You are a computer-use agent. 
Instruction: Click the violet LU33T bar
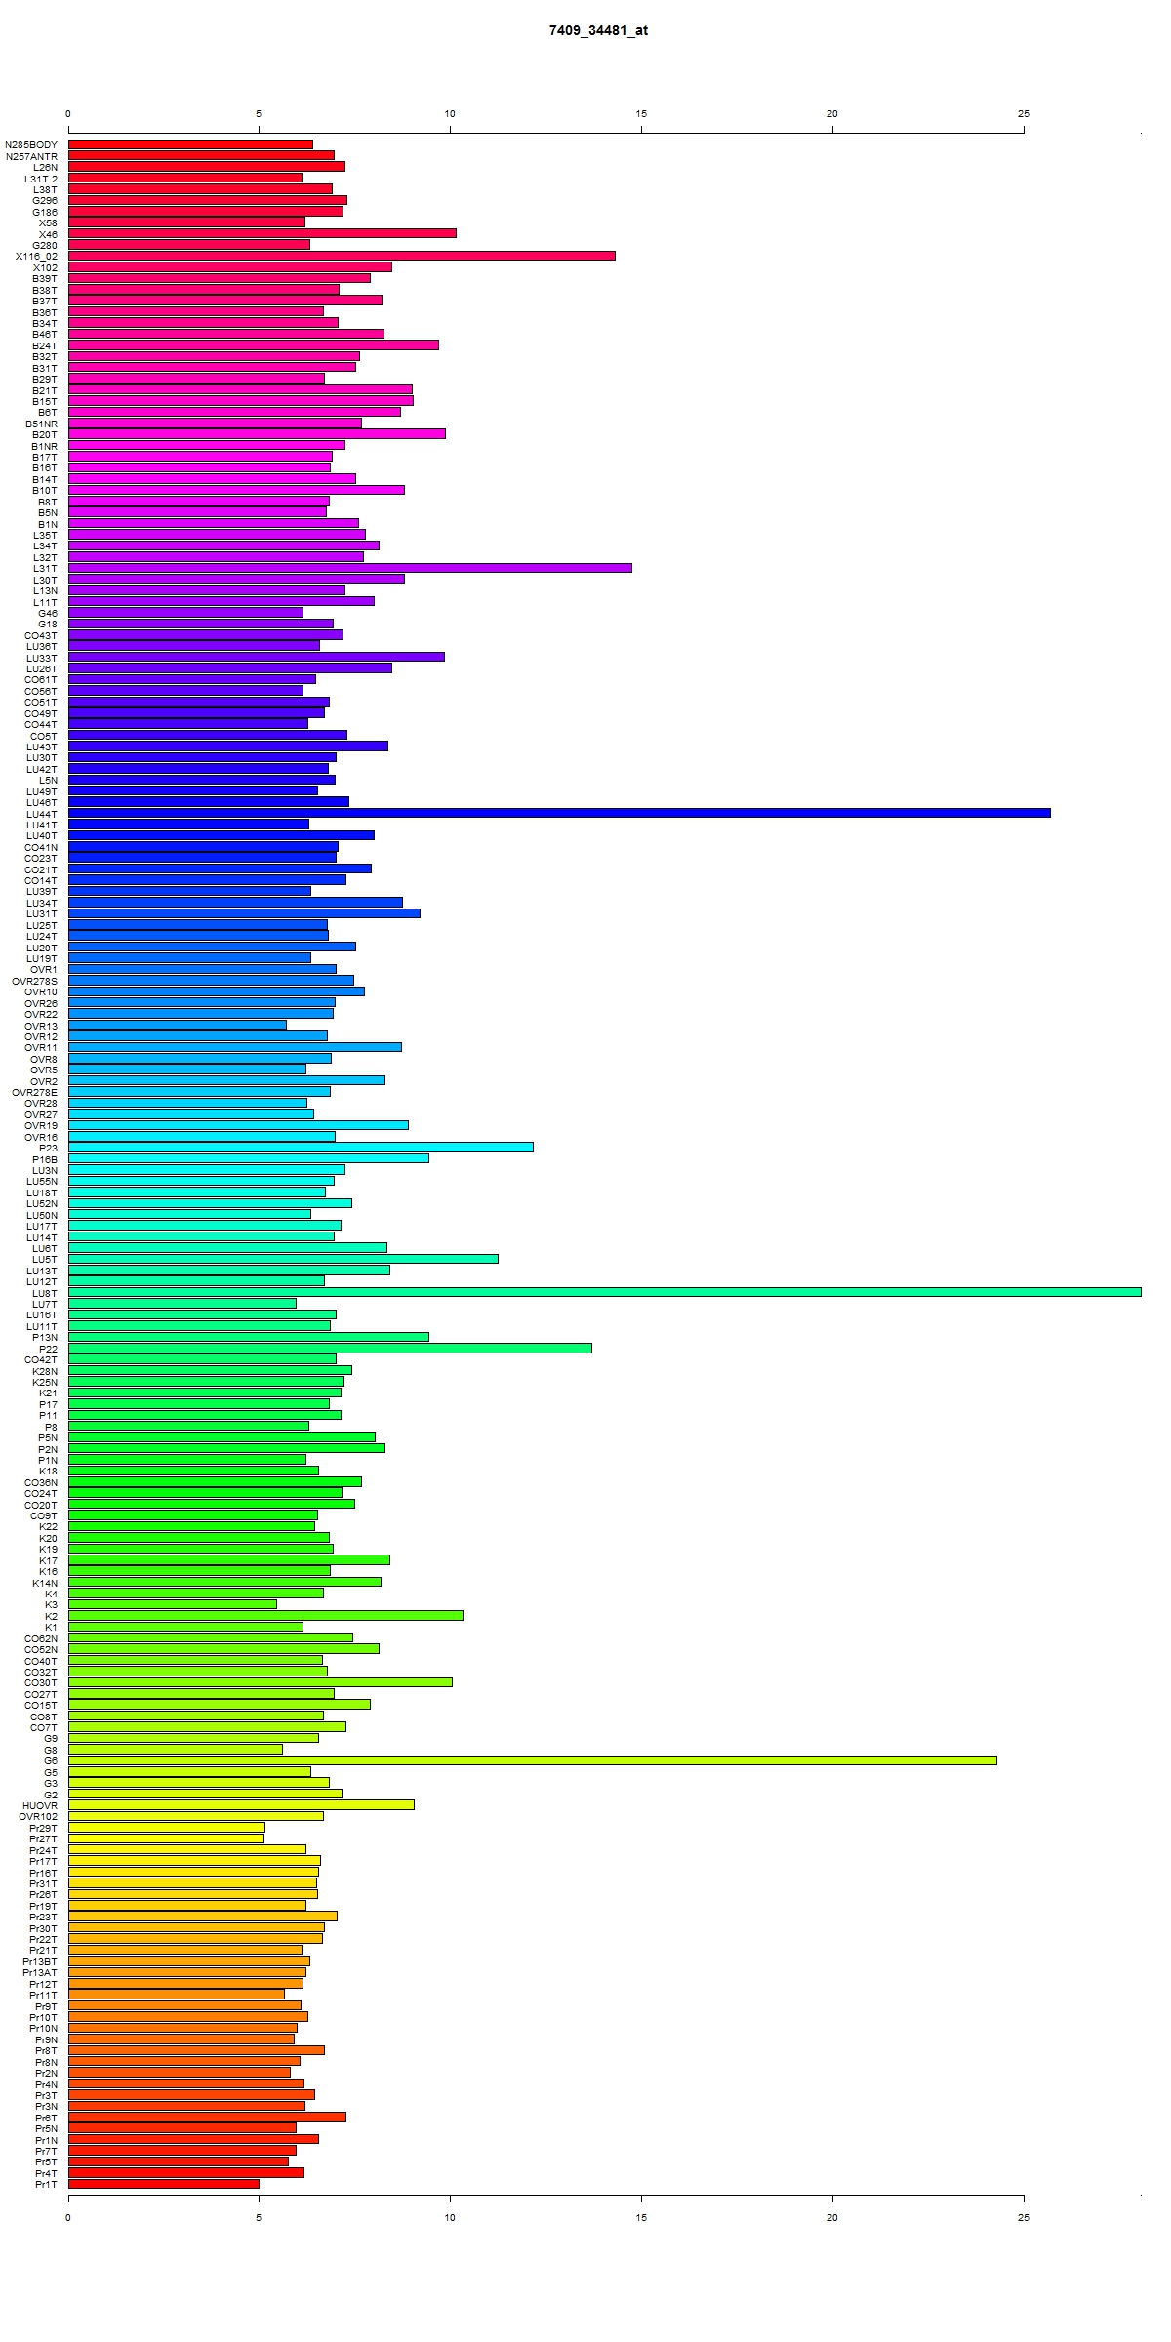[x=257, y=657]
